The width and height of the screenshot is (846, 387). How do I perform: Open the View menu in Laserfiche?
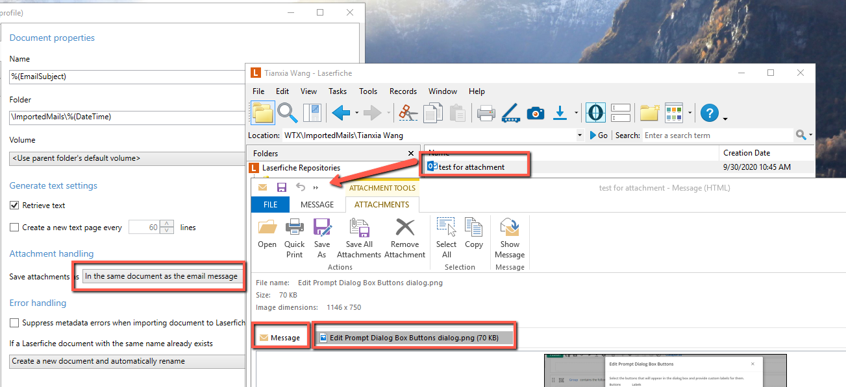(309, 91)
